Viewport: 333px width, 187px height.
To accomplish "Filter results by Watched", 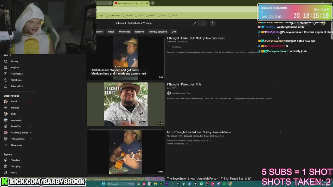I will [139, 32].
